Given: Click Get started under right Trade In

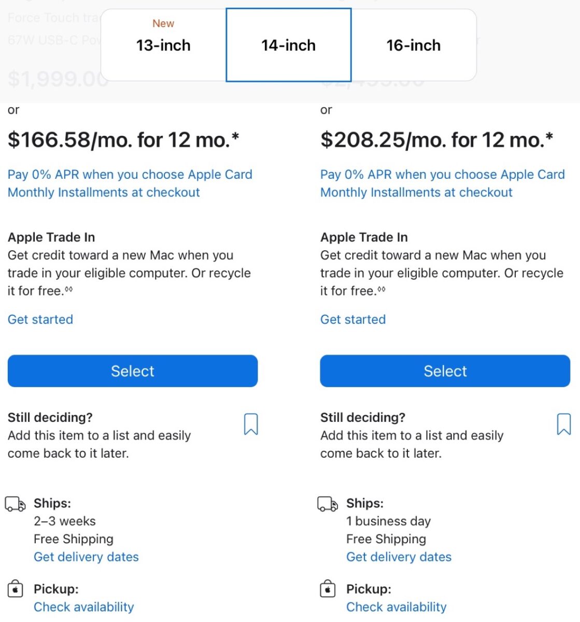Looking at the screenshot, I should (x=353, y=319).
